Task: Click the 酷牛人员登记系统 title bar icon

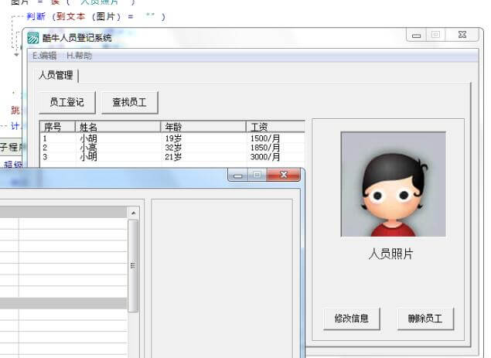Action: point(33,38)
